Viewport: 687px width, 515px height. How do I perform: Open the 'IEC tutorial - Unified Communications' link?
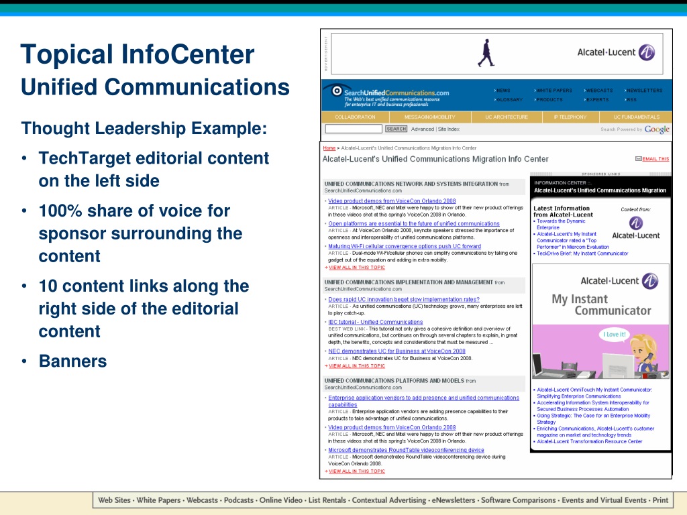pyautogui.click(x=376, y=323)
